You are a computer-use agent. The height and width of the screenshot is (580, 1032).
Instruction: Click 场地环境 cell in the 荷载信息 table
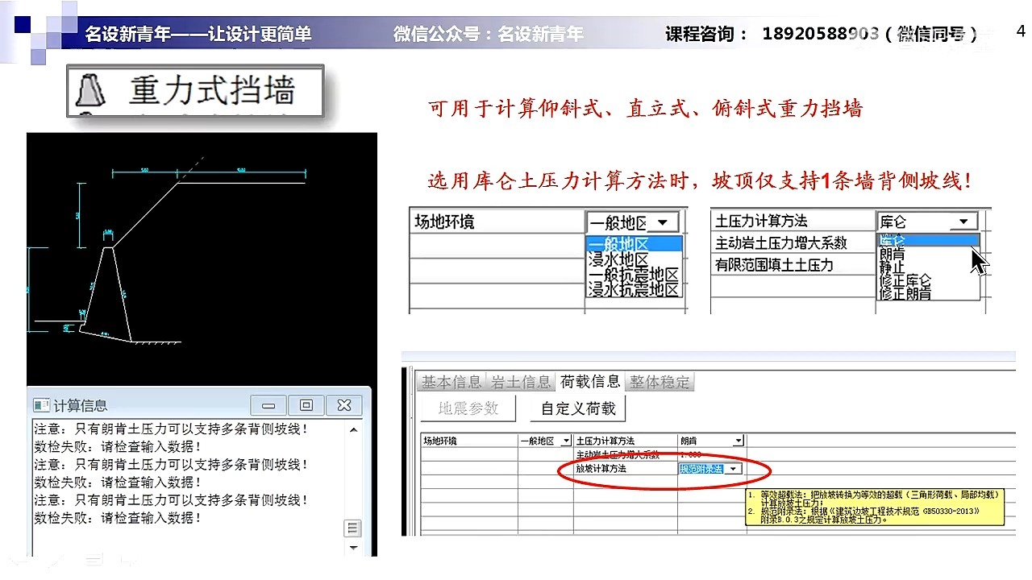click(469, 441)
